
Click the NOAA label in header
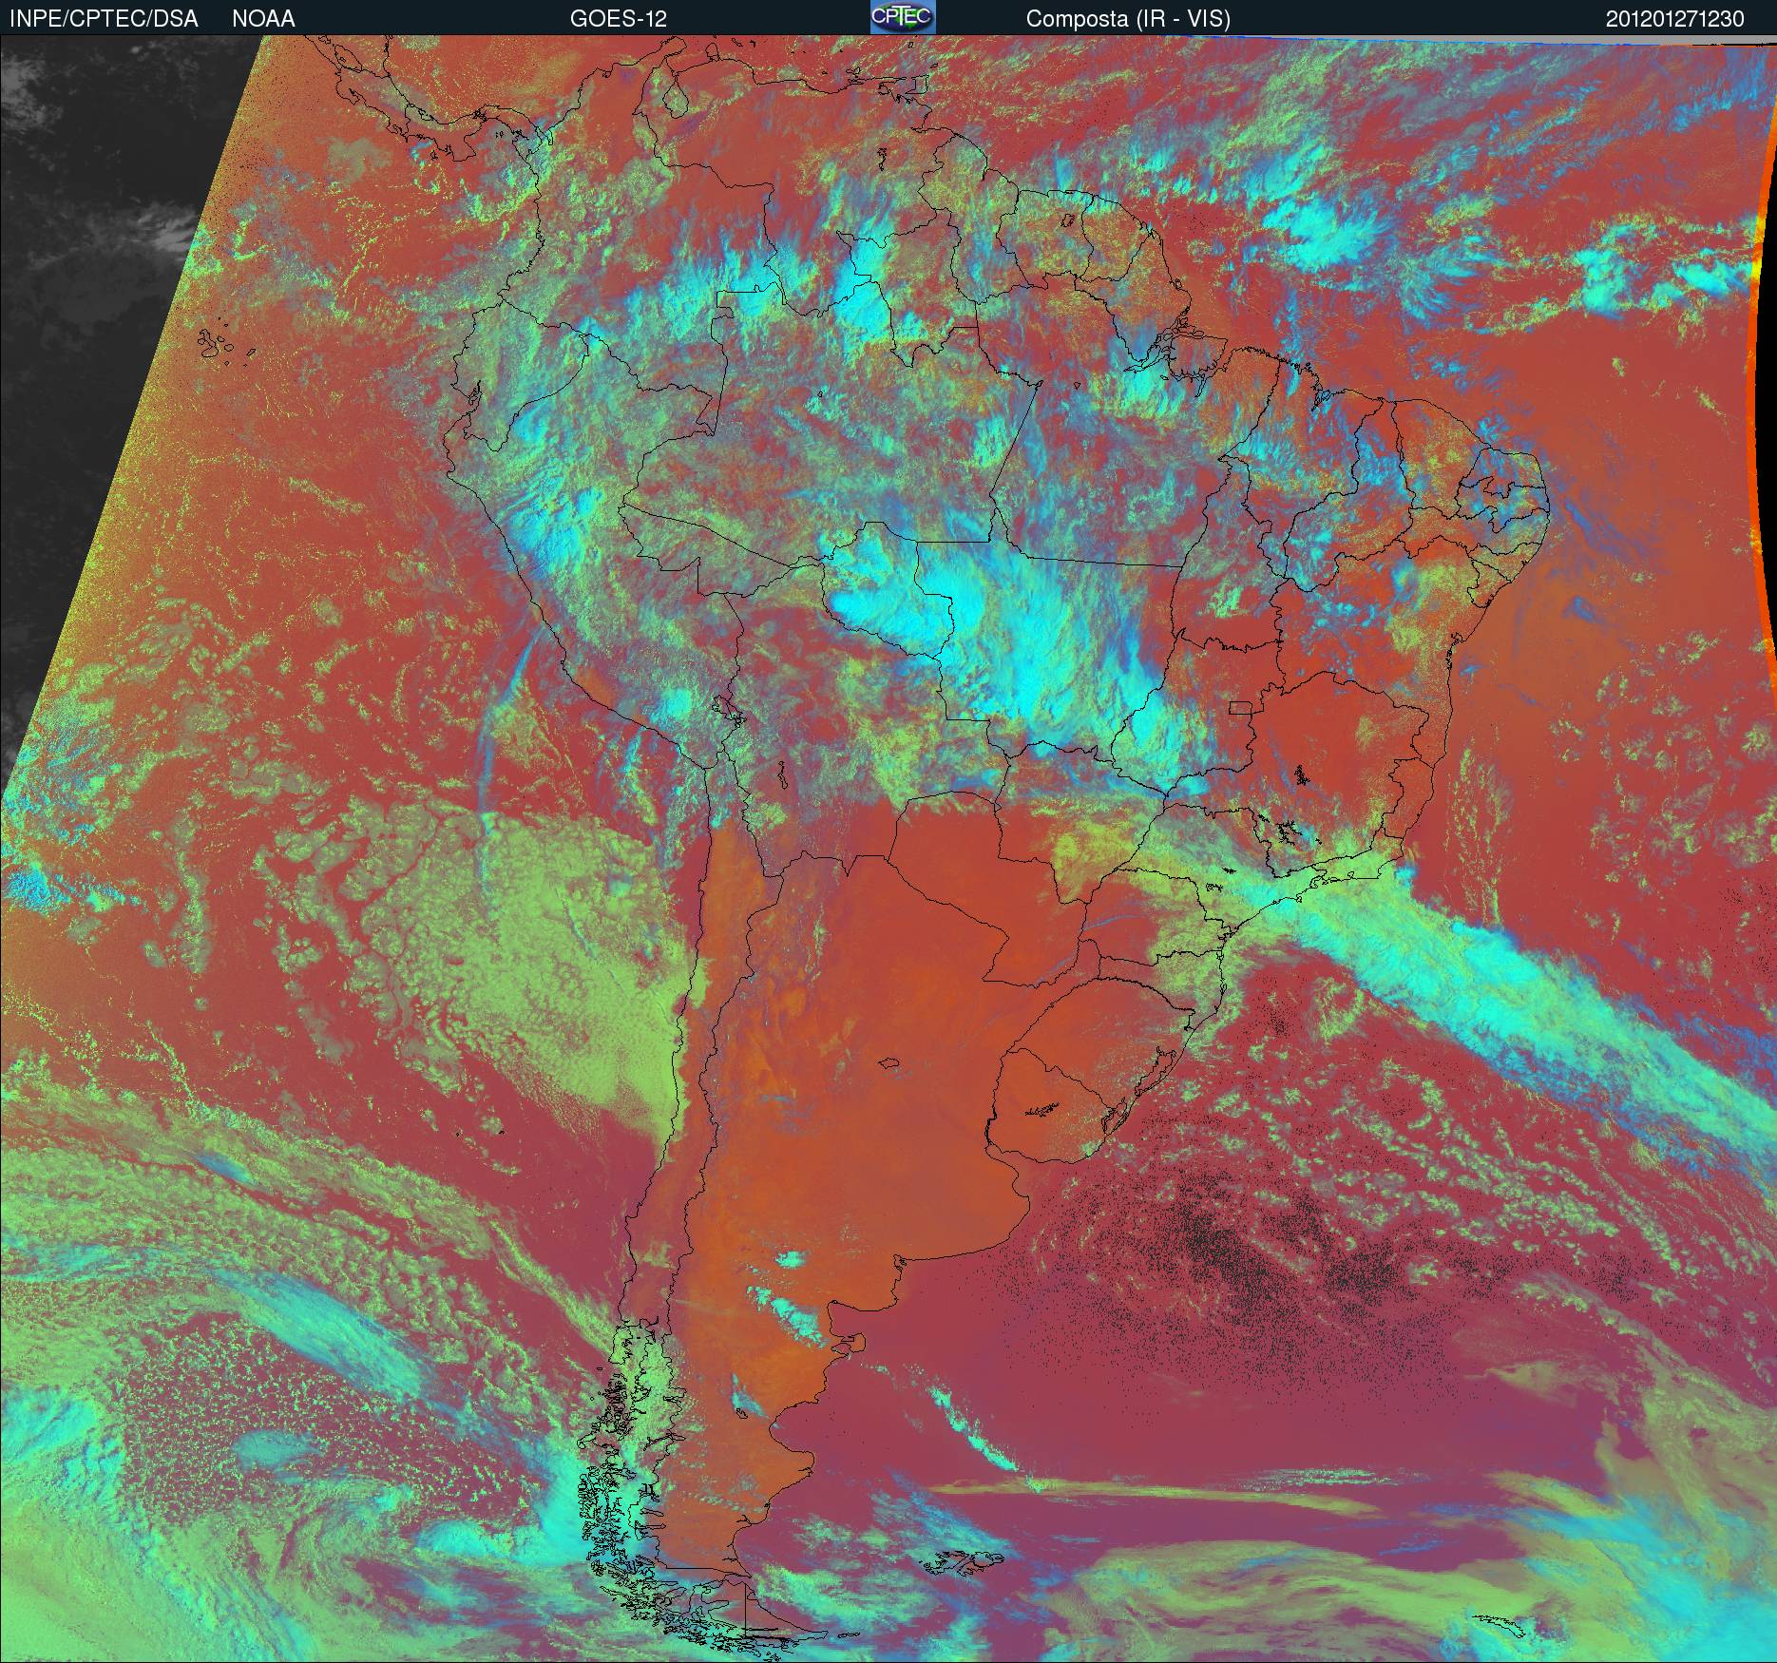(263, 19)
